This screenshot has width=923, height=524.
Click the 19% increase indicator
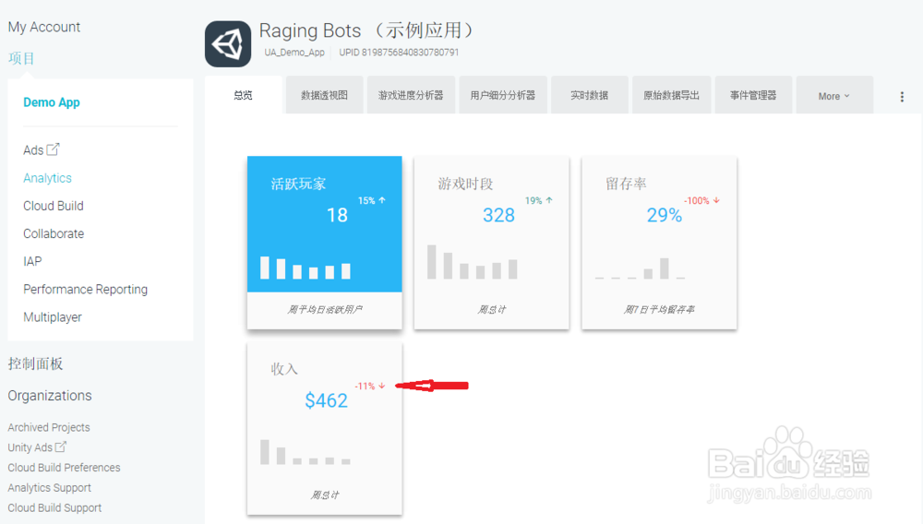coord(539,200)
